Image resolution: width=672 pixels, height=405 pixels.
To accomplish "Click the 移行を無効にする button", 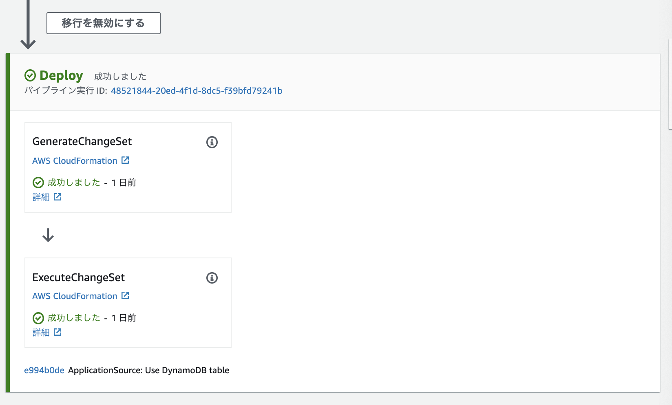I will (x=103, y=23).
